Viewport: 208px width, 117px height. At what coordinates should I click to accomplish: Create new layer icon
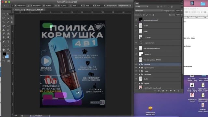click(175, 91)
